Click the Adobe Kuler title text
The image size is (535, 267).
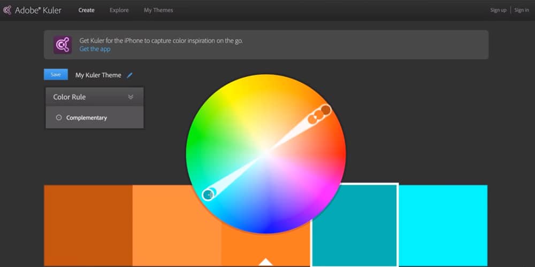38,10
